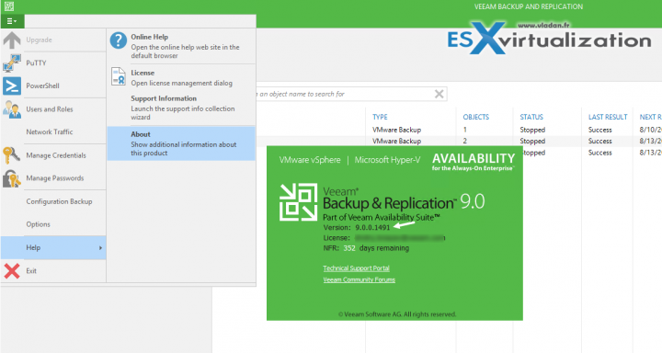Click the Online Help question mark icon
Viewport: 662px width, 353px height.
click(119, 40)
